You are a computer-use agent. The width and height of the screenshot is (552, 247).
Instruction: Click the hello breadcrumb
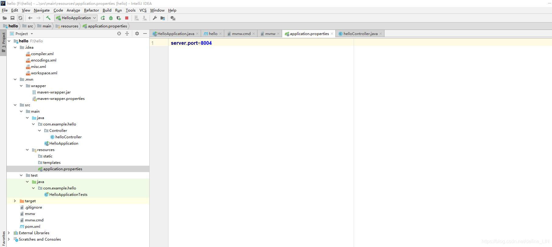click(11, 26)
